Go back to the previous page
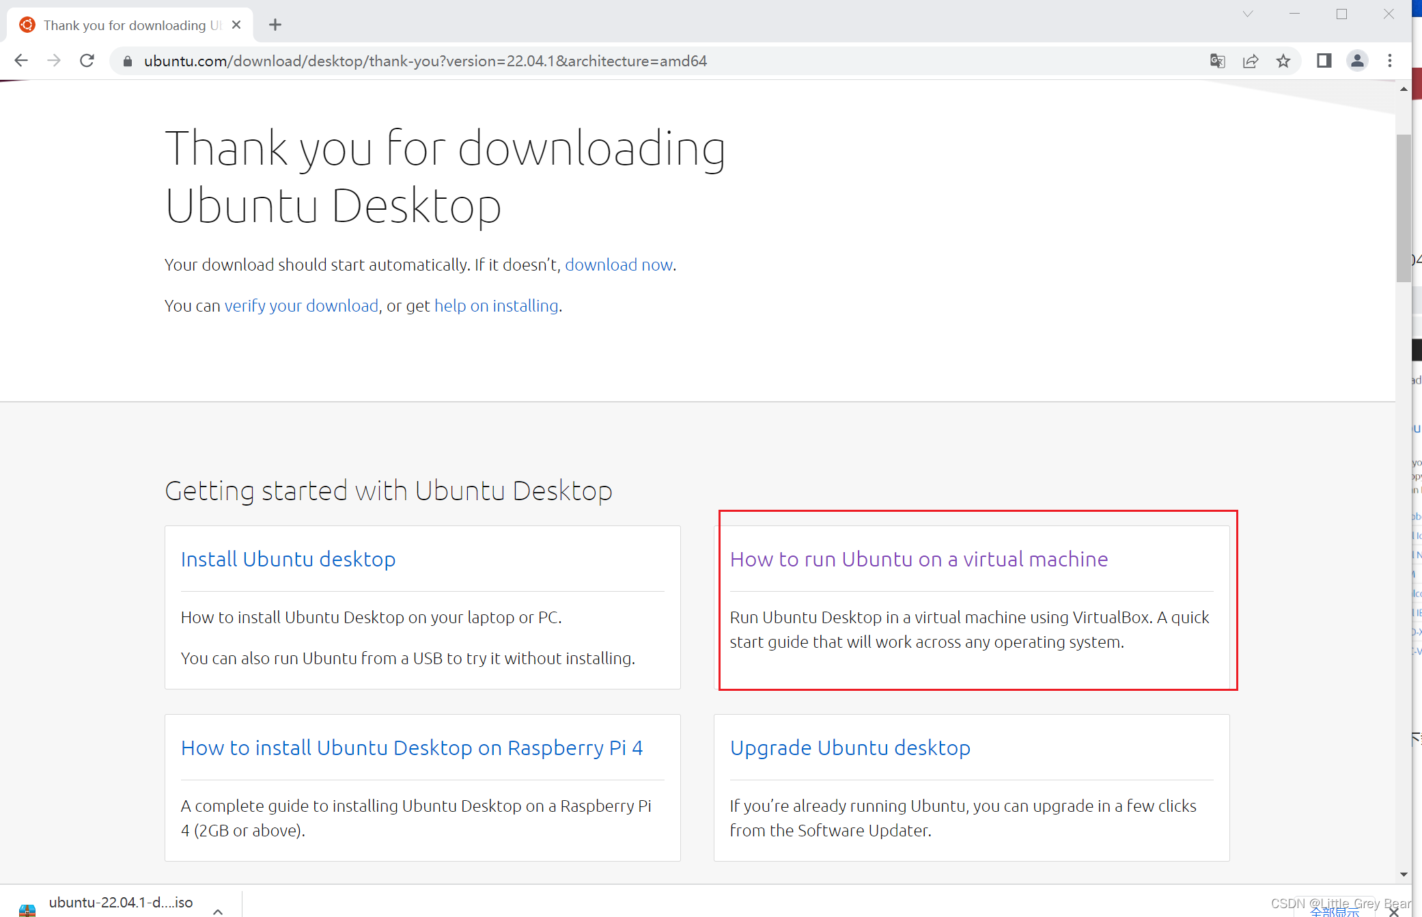This screenshot has width=1422, height=917. coord(21,61)
